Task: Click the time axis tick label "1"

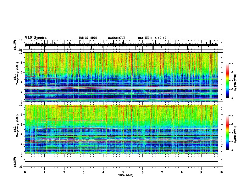Action: (44, 172)
